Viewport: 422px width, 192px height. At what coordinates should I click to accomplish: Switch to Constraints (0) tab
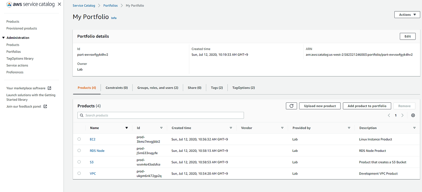pyautogui.click(x=117, y=88)
